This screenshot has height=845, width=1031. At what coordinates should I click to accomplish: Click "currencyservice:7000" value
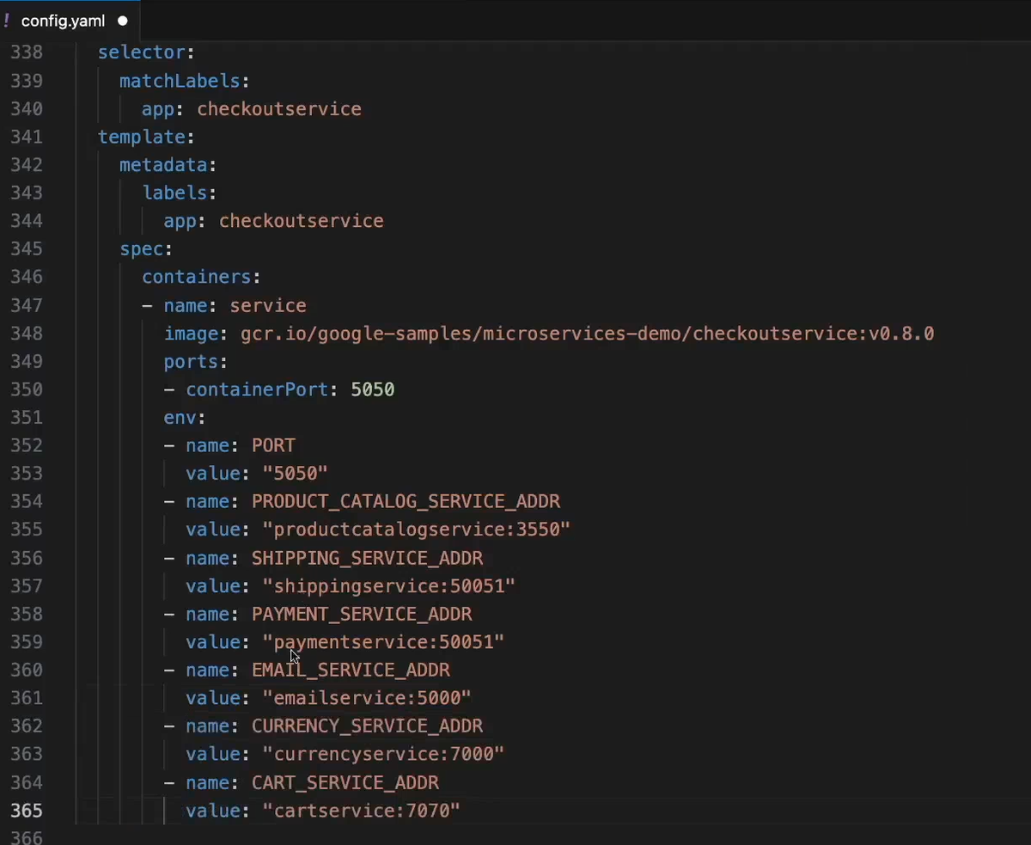[383, 755]
